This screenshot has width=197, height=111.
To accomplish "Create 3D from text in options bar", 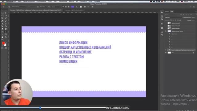I will pyautogui.click(x=92, y=7).
